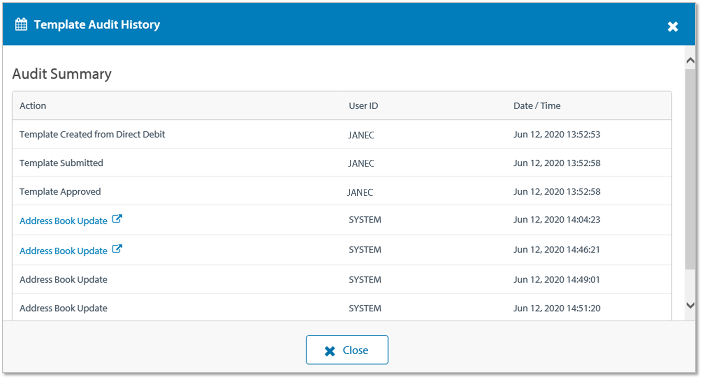
Task: Click the User ID column header
Action: tap(363, 106)
